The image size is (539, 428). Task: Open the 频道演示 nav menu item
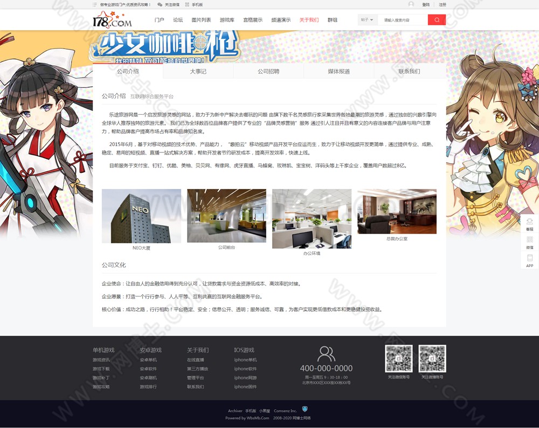(281, 20)
